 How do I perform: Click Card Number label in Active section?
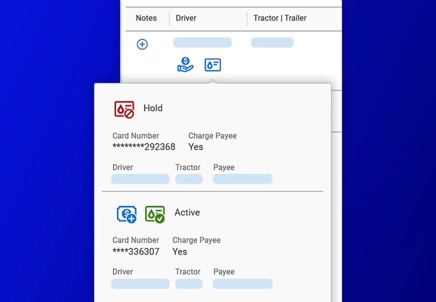[136, 240]
